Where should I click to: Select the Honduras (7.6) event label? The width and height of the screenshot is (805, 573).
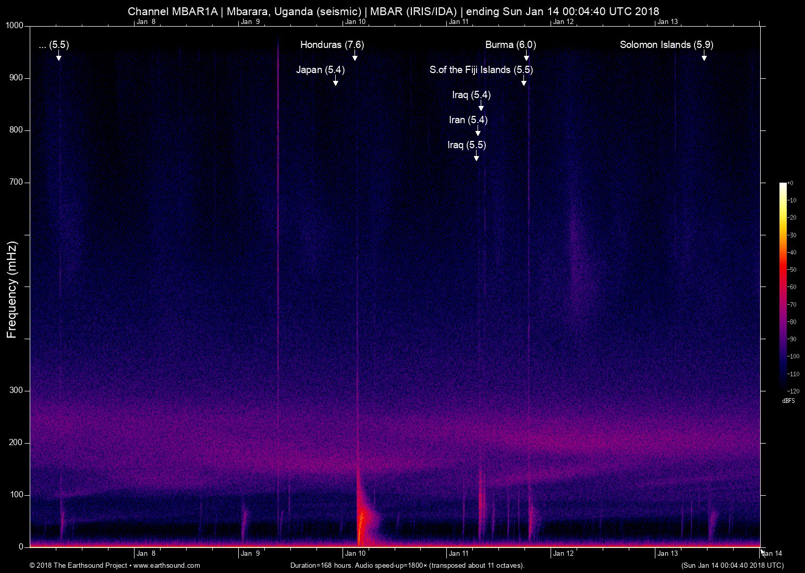click(x=332, y=45)
